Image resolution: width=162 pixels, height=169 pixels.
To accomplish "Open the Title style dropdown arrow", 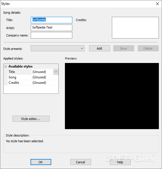I will tap(56, 72).
